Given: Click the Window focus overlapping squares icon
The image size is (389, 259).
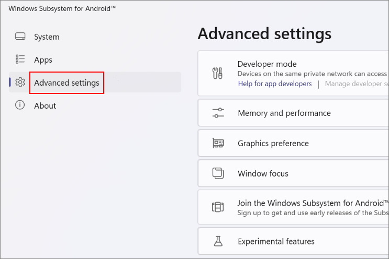Looking at the screenshot, I should tap(218, 173).
